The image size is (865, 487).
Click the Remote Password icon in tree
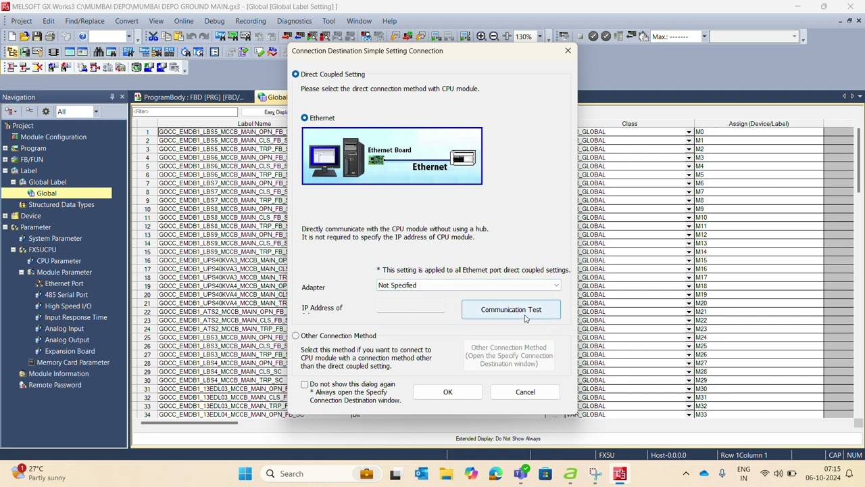[x=22, y=385]
